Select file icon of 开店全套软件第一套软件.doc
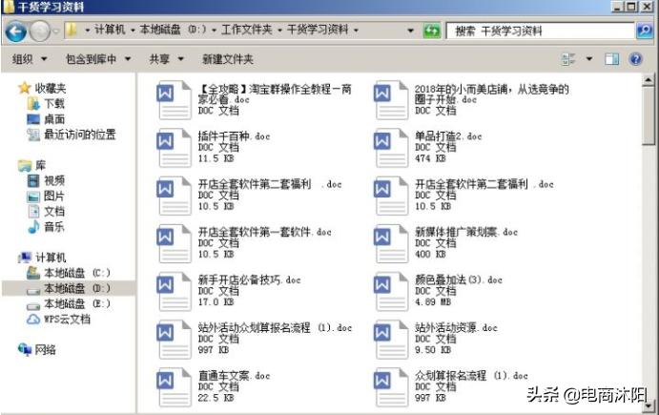This screenshot has width=659, height=415. 174,244
